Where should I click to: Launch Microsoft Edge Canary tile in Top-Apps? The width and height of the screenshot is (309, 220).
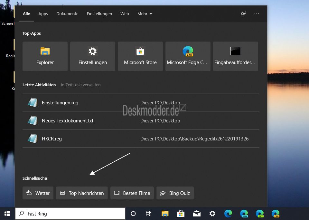point(188,56)
